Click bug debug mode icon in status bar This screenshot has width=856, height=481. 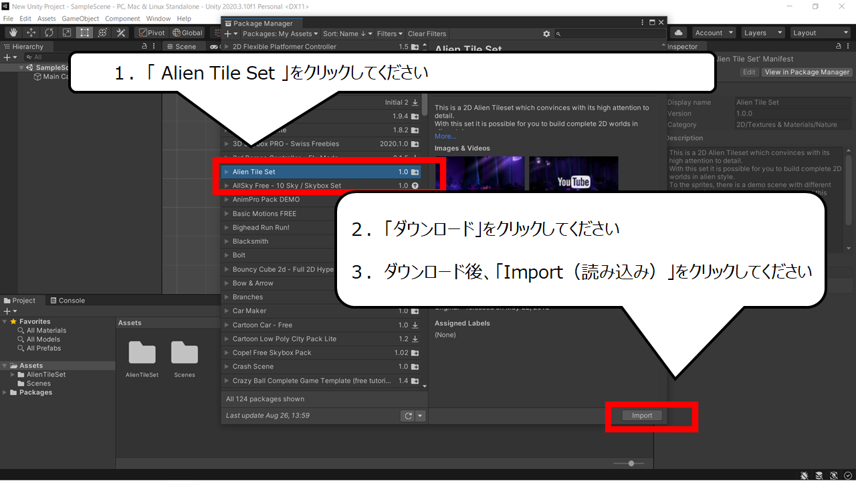point(805,475)
